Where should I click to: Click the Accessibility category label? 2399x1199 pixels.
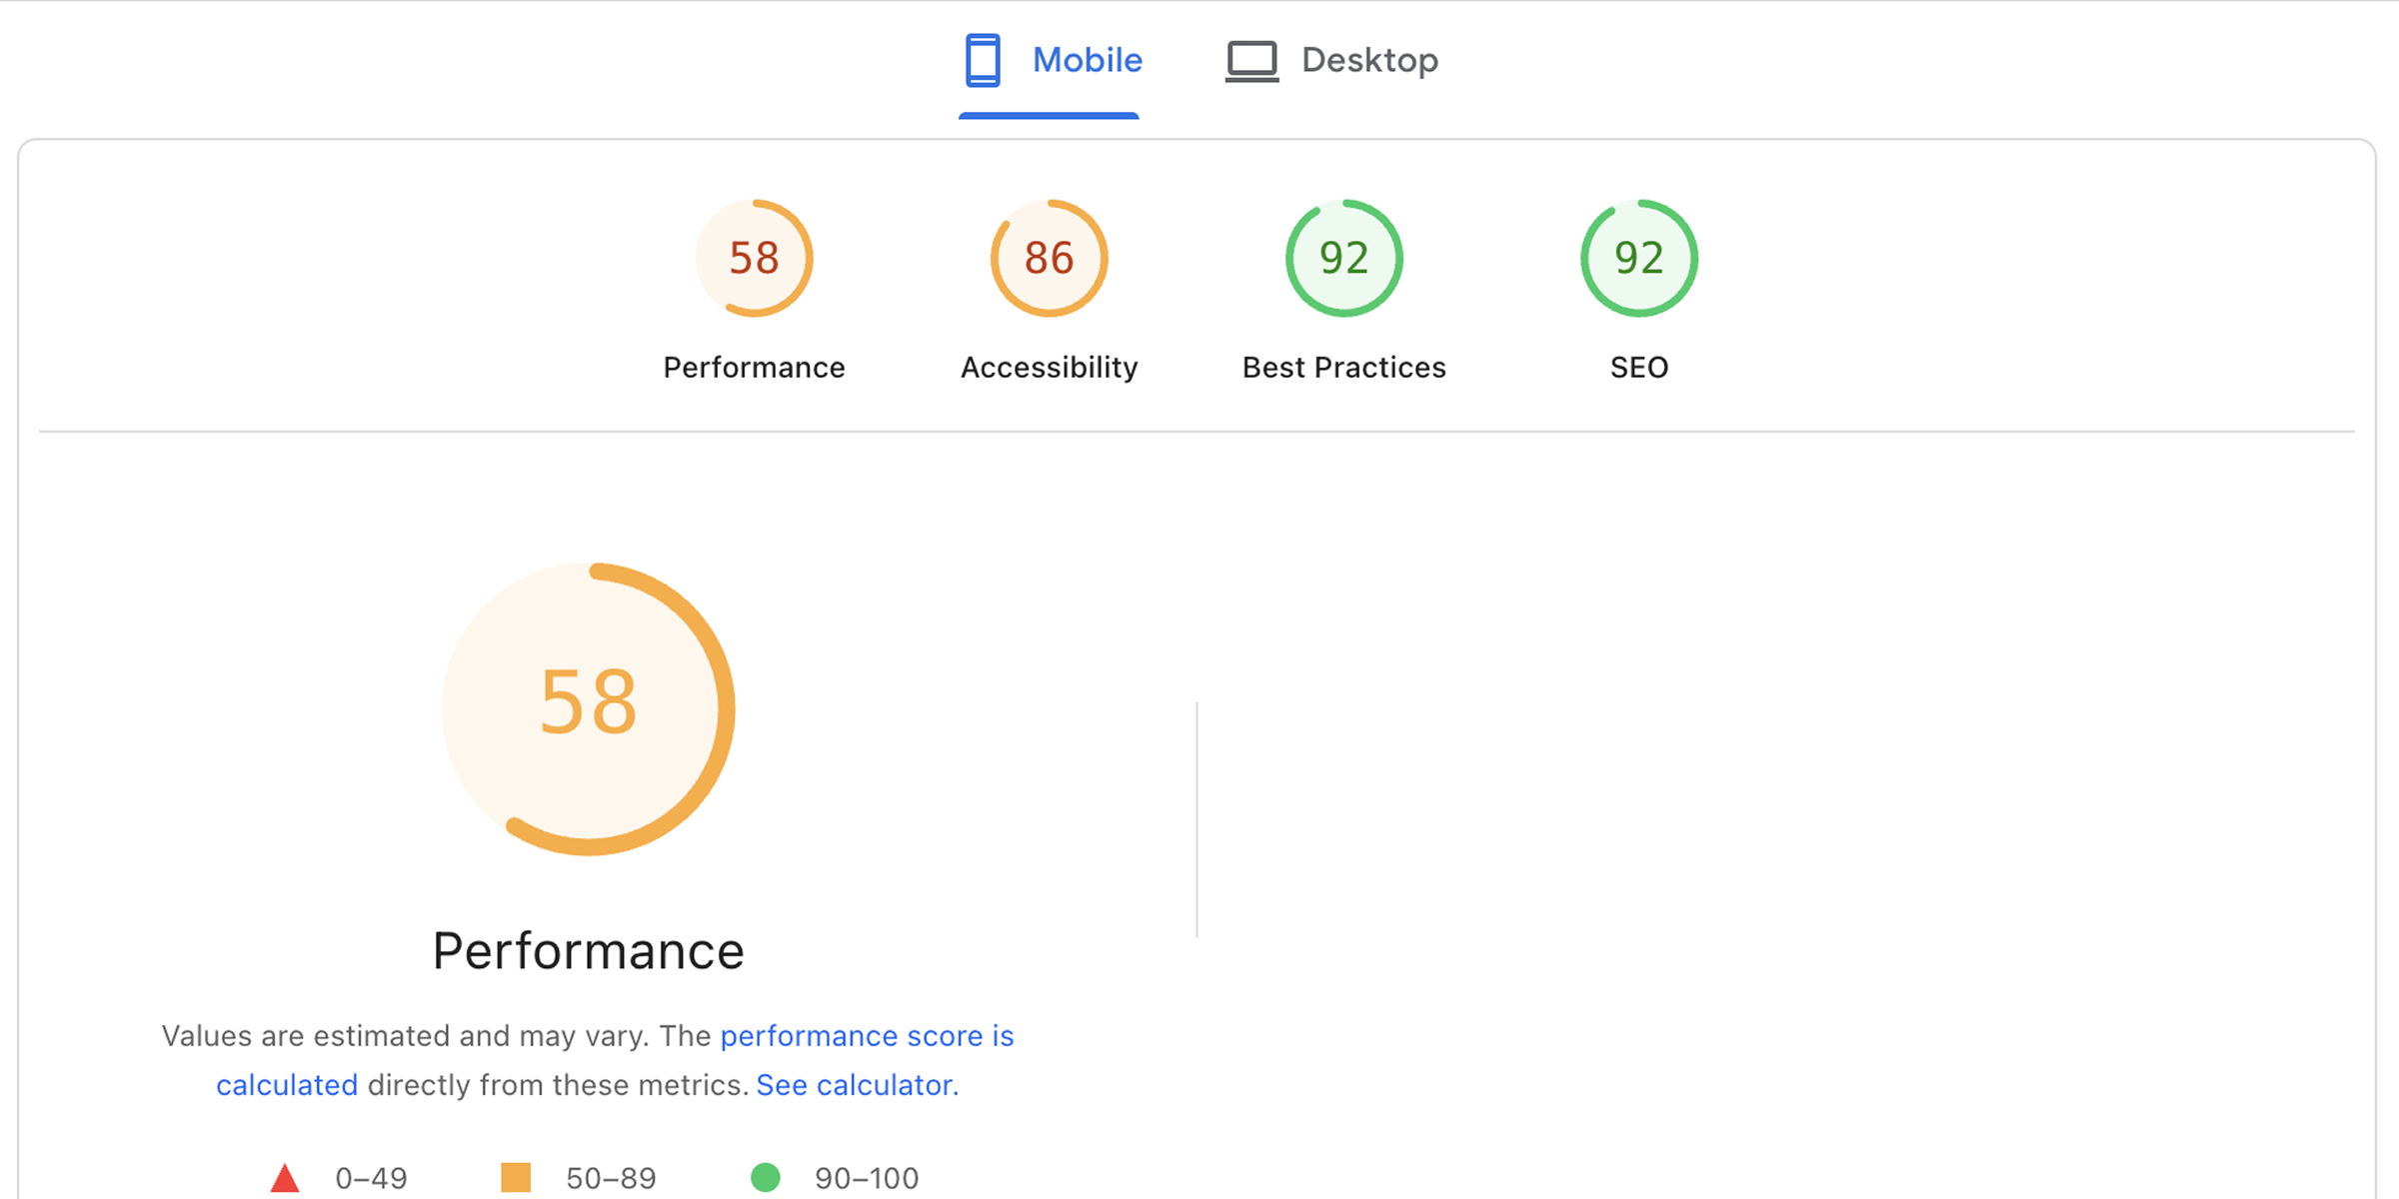(1049, 367)
